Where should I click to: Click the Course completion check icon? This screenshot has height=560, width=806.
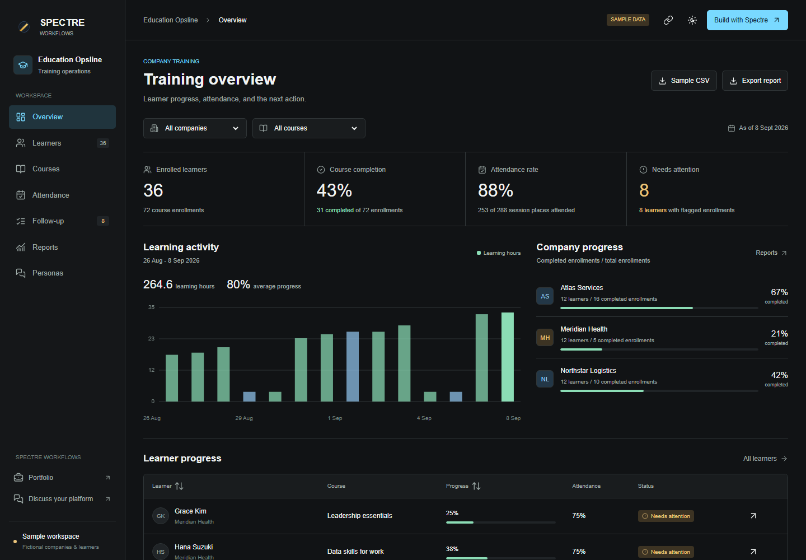321,170
